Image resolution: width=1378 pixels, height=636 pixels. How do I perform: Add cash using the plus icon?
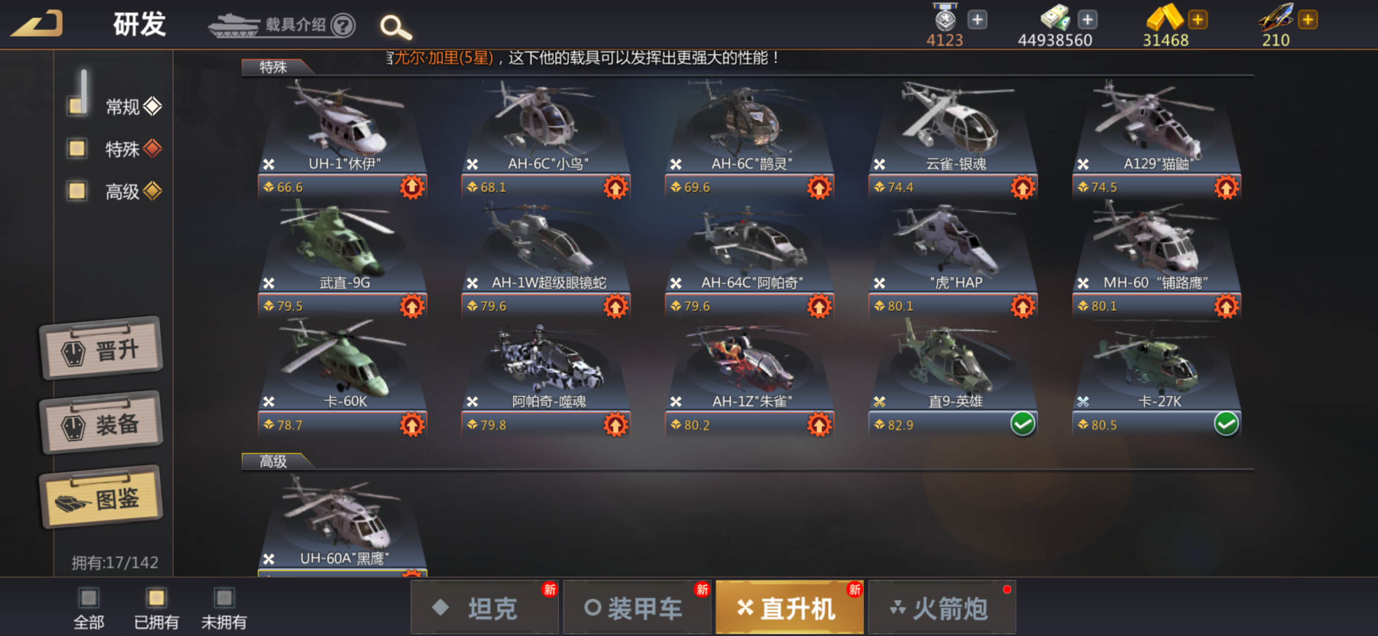[x=1088, y=20]
